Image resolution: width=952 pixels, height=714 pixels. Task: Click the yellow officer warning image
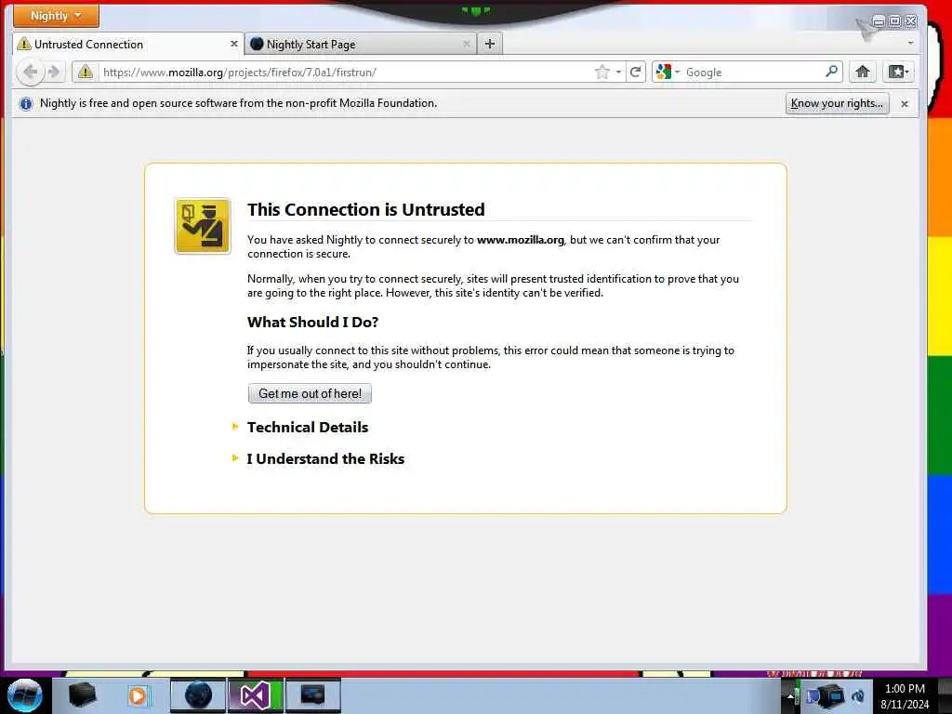(x=203, y=226)
